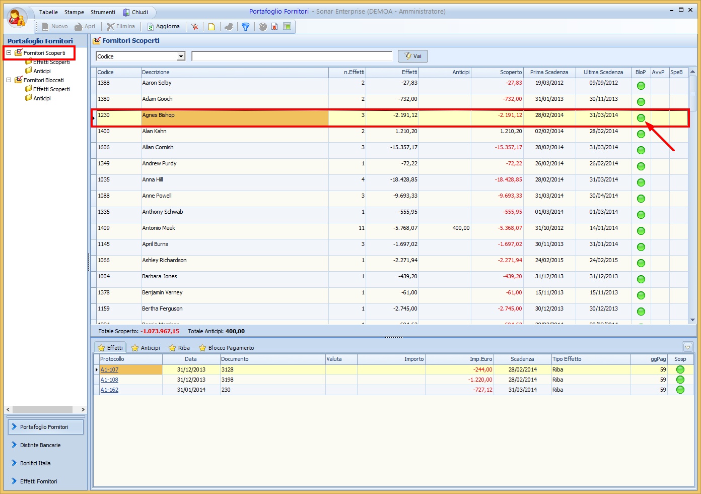Open the Codice search field dropdown
701x494 pixels.
[181, 56]
